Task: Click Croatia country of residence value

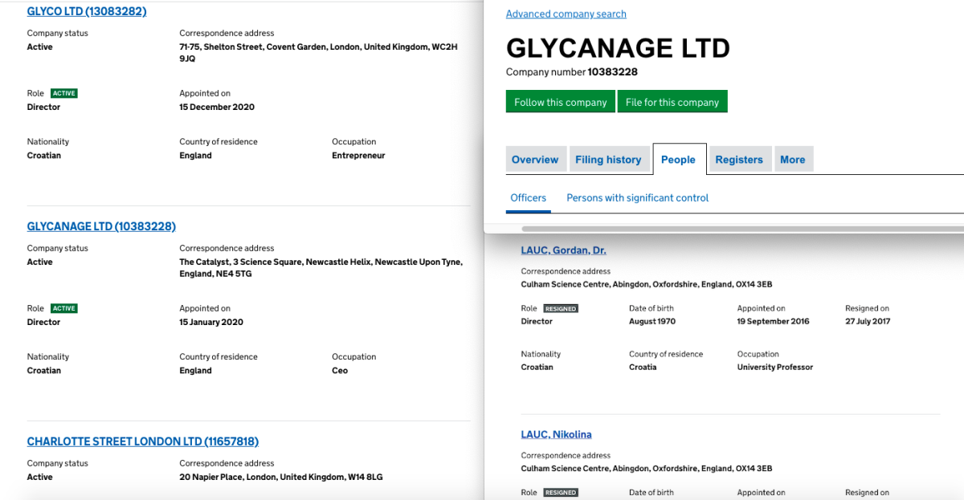Action: click(x=643, y=367)
